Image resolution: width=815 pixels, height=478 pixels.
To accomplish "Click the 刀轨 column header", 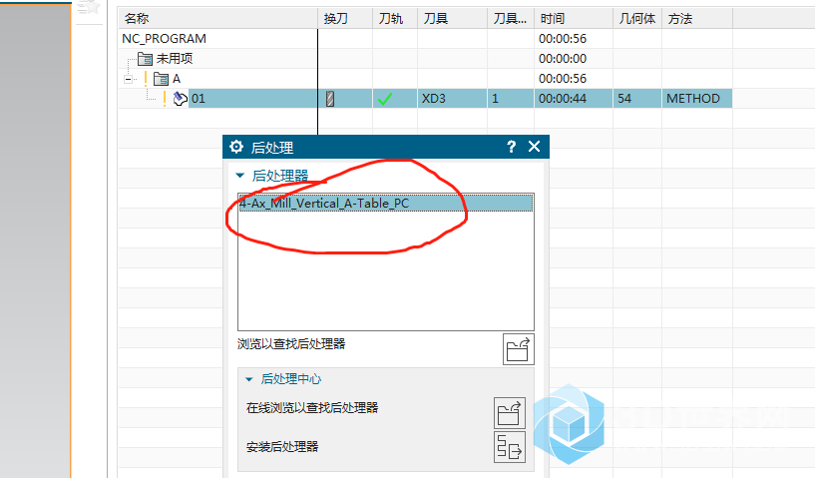I will pyautogui.click(x=395, y=19).
